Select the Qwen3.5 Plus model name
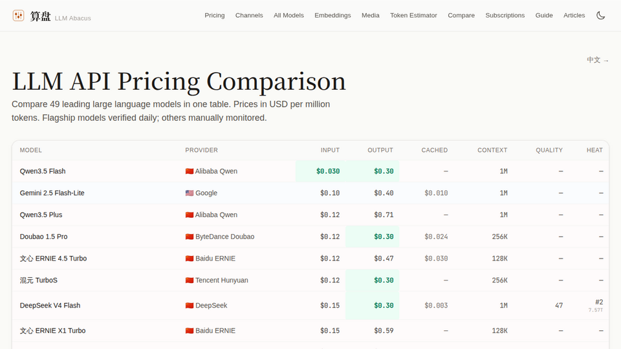This screenshot has width=621, height=349. pos(41,215)
